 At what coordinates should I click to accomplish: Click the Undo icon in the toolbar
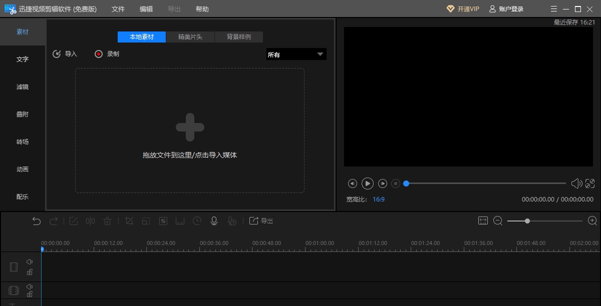coord(36,220)
